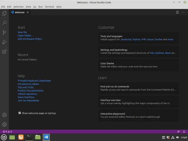Uncheck Show welcome page on startup
The image size is (188, 141).
[x=19, y=113]
